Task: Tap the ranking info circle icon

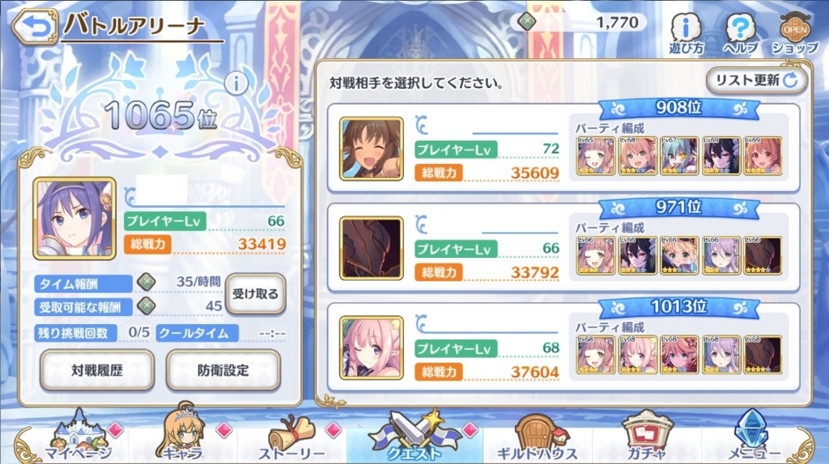Action: [x=236, y=83]
